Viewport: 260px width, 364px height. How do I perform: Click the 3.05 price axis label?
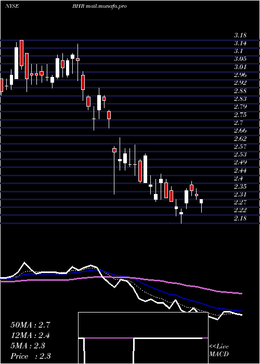pyautogui.click(x=240, y=59)
